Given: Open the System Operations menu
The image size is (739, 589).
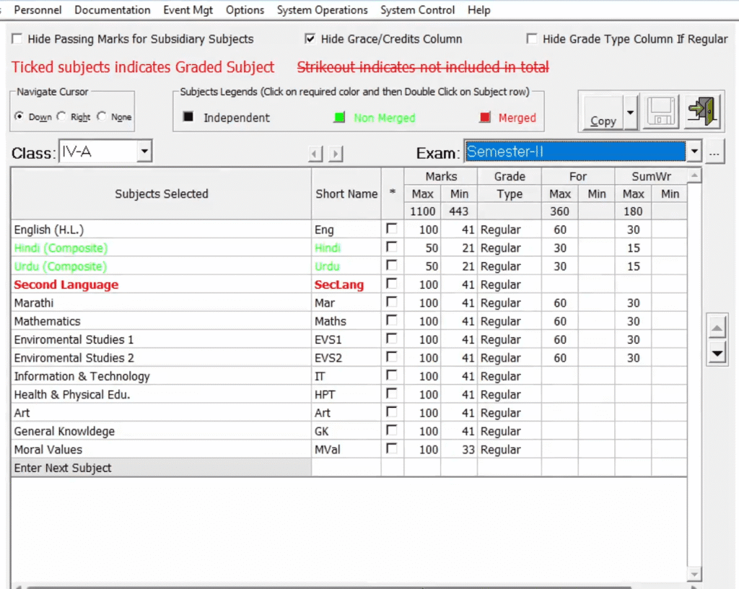Looking at the screenshot, I should pyautogui.click(x=323, y=10).
